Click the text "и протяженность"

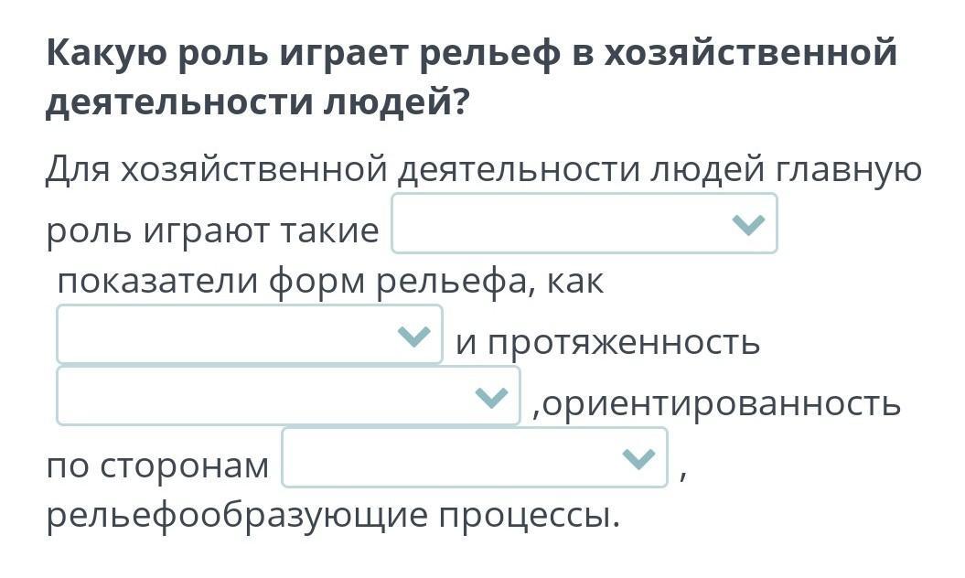point(607,342)
